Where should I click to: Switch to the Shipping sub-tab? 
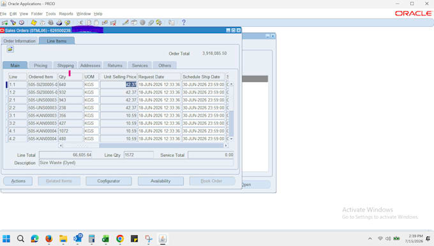tap(65, 66)
